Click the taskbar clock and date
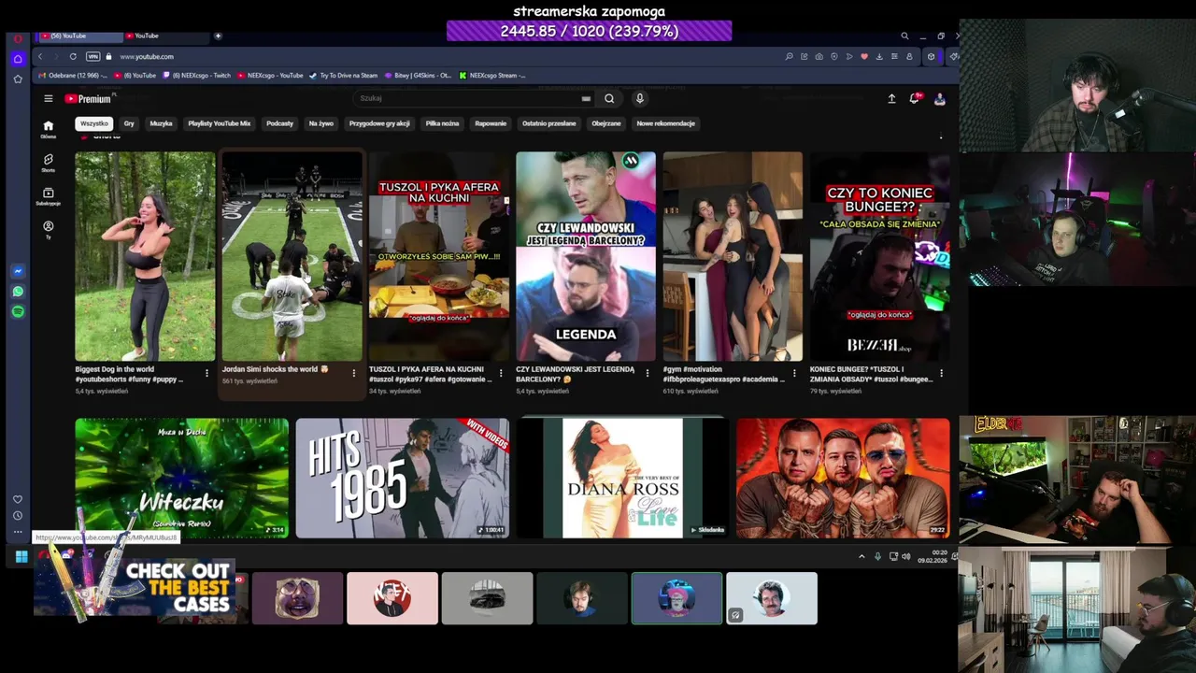 click(932, 556)
